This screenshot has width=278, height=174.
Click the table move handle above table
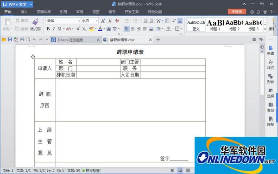point(33,57)
